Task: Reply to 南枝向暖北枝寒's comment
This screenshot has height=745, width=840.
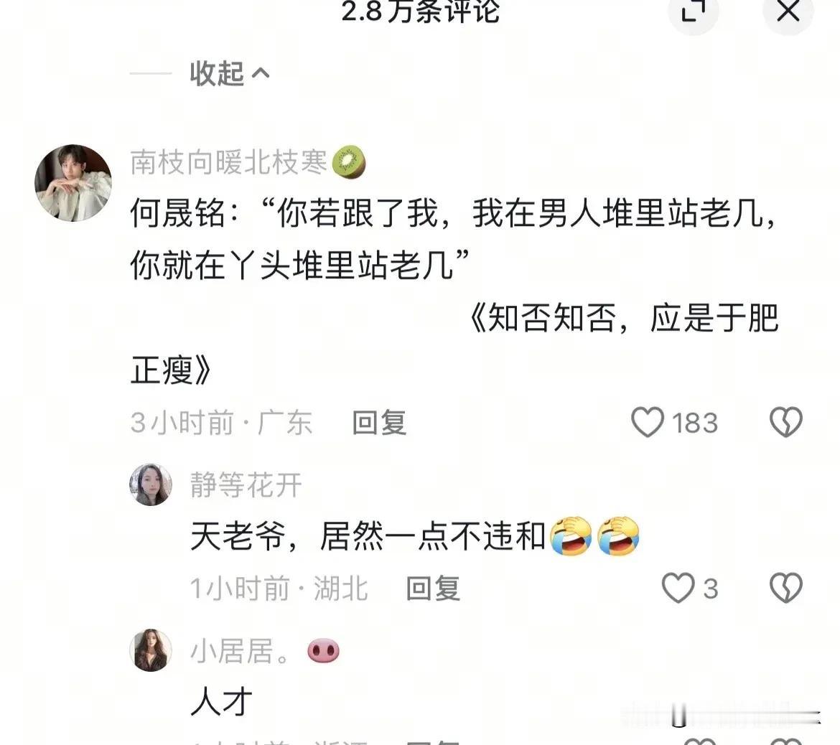Action: [x=379, y=423]
